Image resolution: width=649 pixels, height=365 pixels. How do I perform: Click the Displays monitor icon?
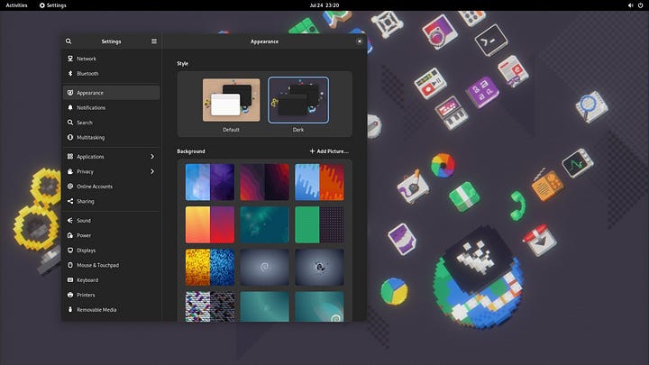coord(70,251)
